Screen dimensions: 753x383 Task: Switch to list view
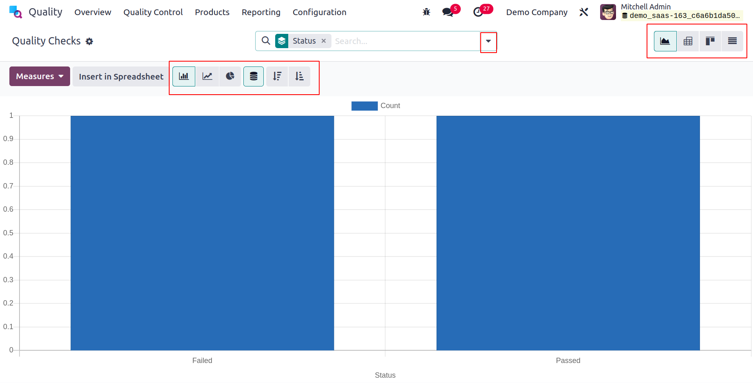pos(732,41)
